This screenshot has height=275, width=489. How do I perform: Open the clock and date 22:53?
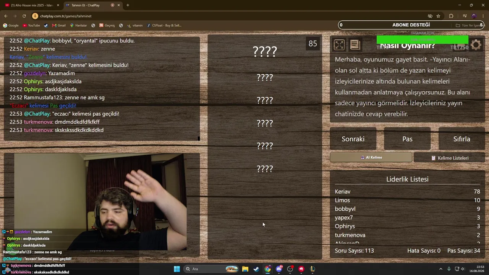pos(477,269)
